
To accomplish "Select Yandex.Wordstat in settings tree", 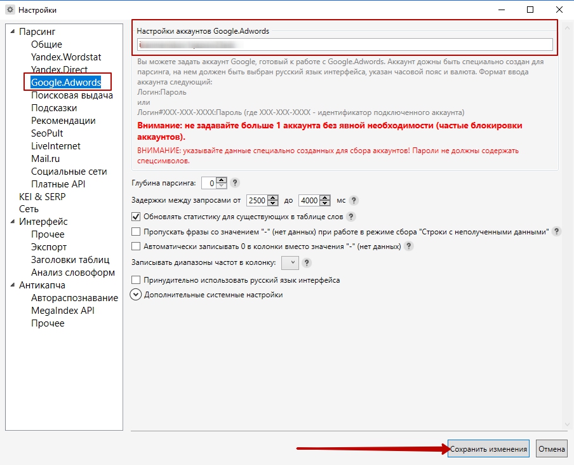I will point(66,57).
